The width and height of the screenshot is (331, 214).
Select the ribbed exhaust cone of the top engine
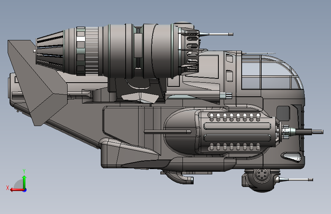point(50,51)
